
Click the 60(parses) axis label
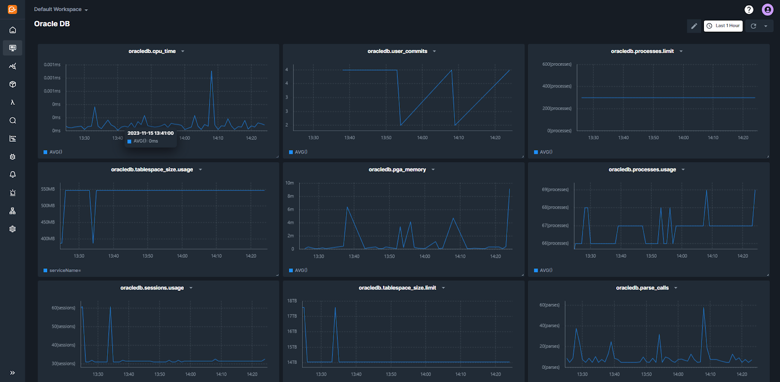549,305
